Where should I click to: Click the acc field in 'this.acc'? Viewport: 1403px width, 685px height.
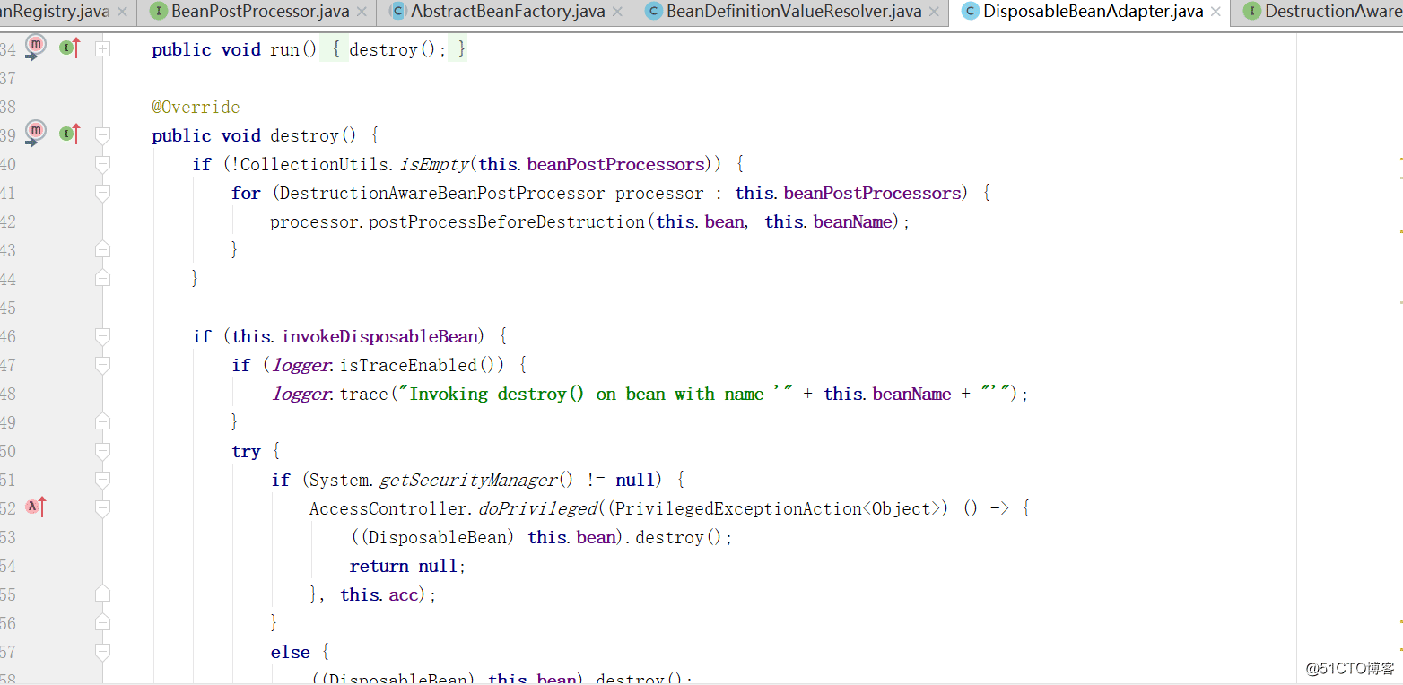click(404, 594)
